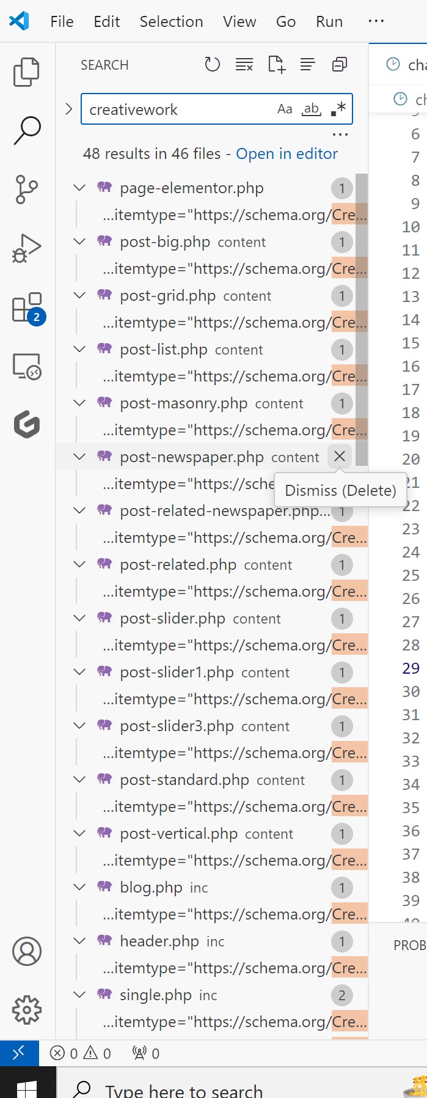427x1098 pixels.
Task: Open a New Search Editor
Action: (x=276, y=64)
